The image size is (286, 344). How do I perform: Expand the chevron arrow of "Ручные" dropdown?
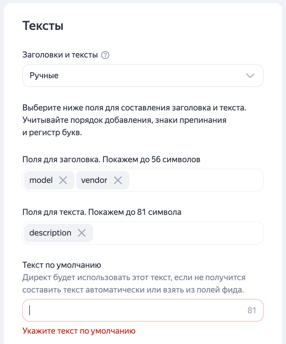click(x=250, y=76)
